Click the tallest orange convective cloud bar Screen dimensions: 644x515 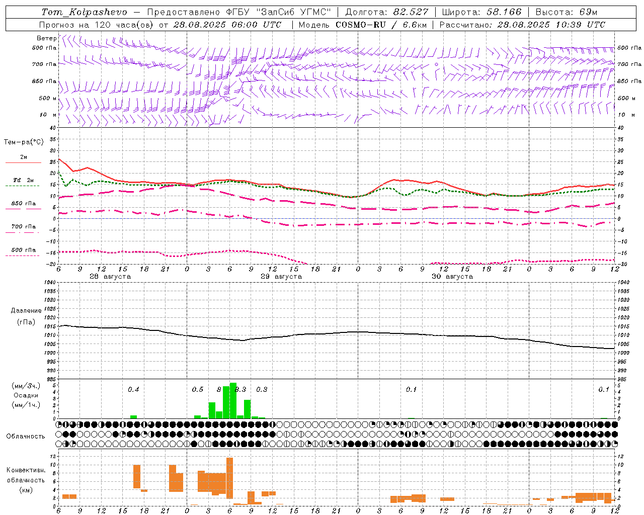pyautogui.click(x=229, y=478)
